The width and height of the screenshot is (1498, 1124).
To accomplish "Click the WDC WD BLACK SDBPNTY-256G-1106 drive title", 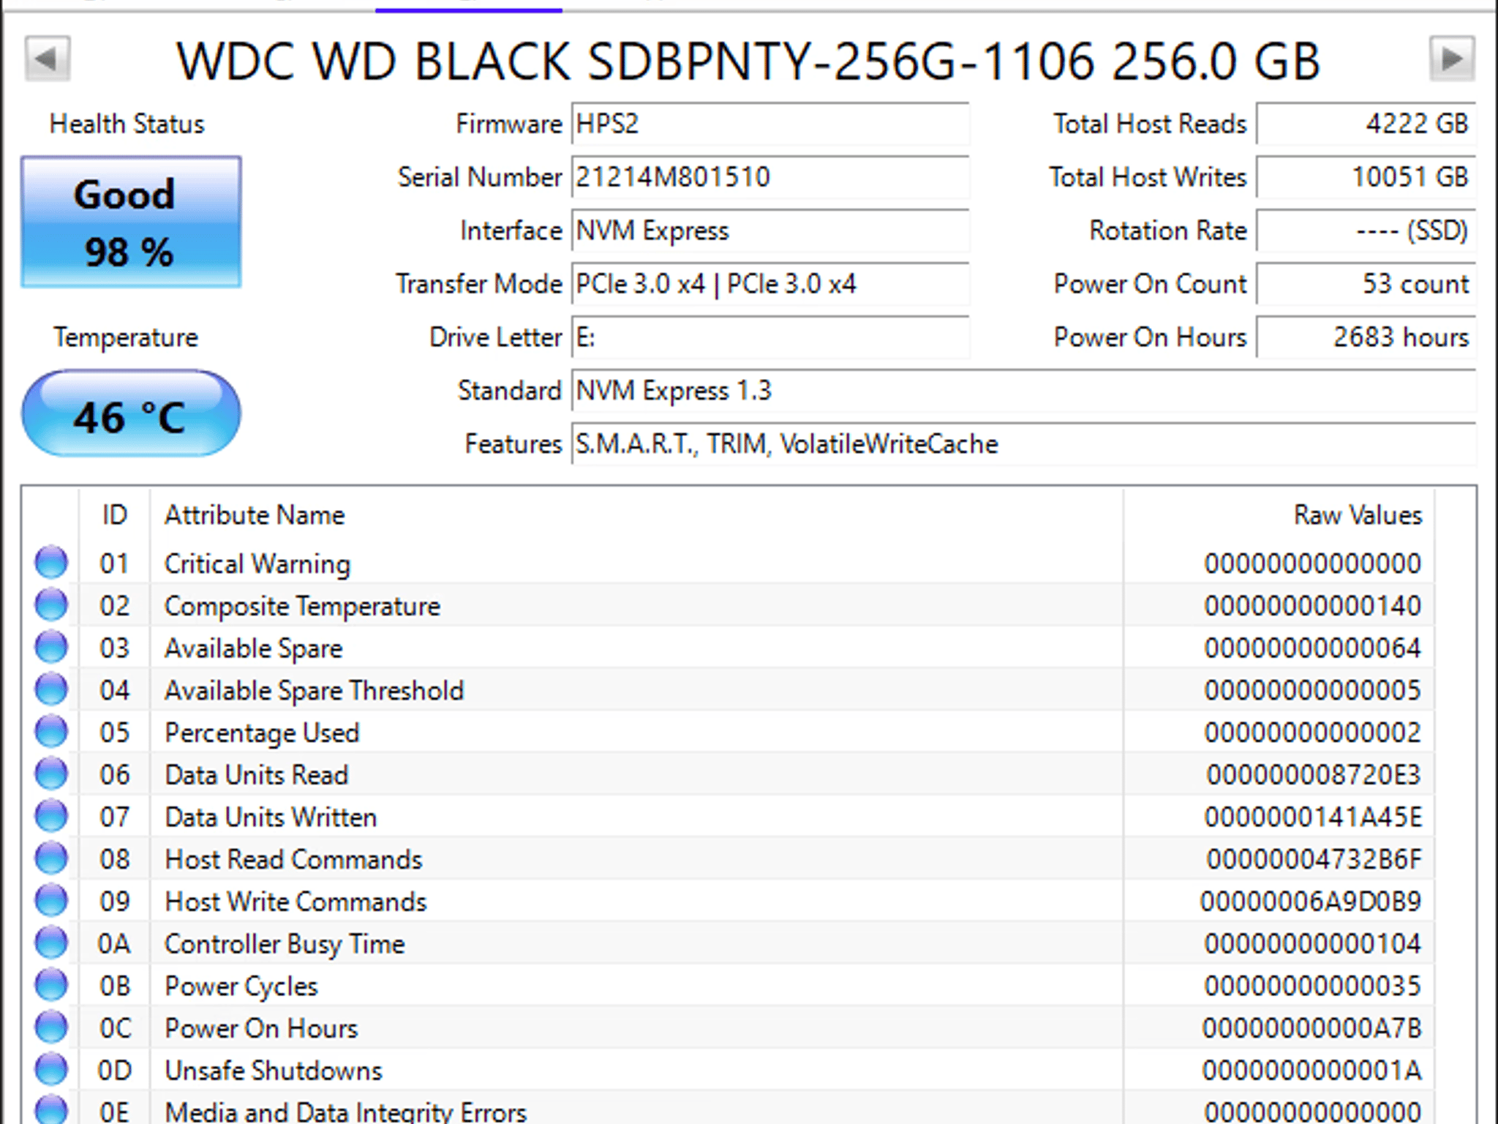I will [x=748, y=60].
